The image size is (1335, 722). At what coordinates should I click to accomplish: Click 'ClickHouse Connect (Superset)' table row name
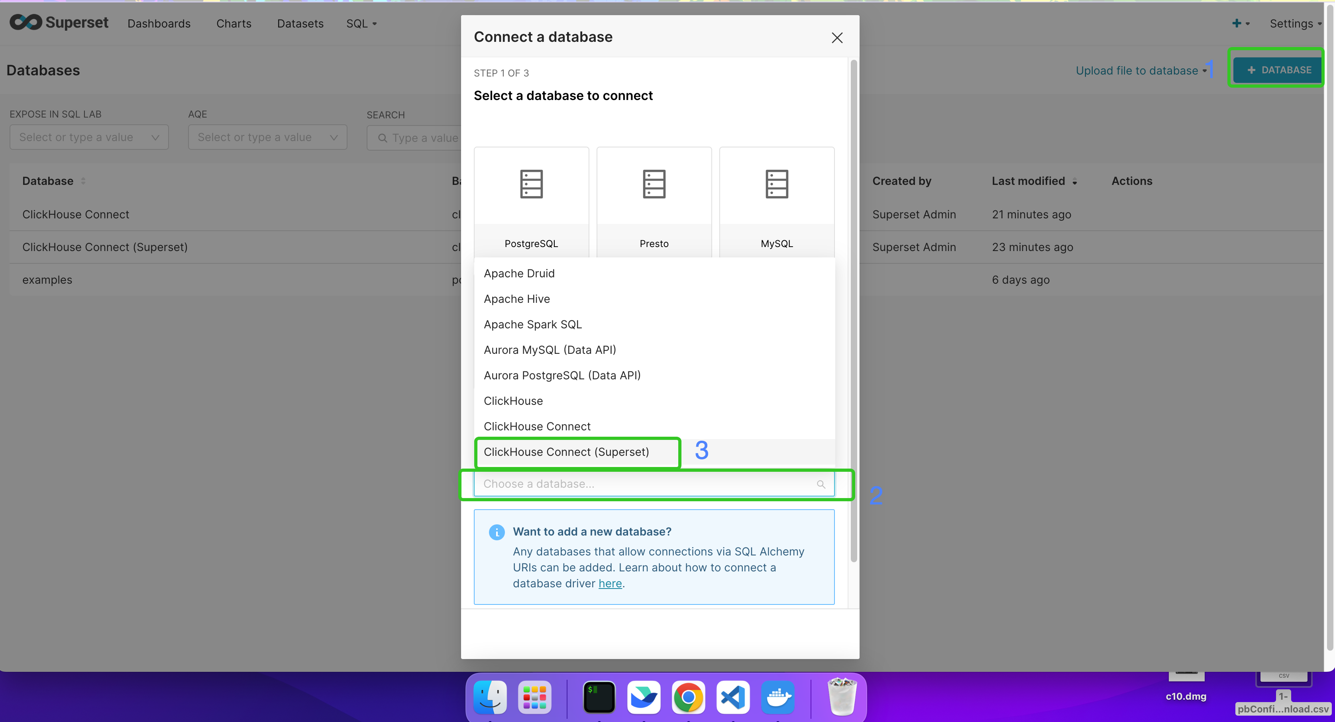105,247
